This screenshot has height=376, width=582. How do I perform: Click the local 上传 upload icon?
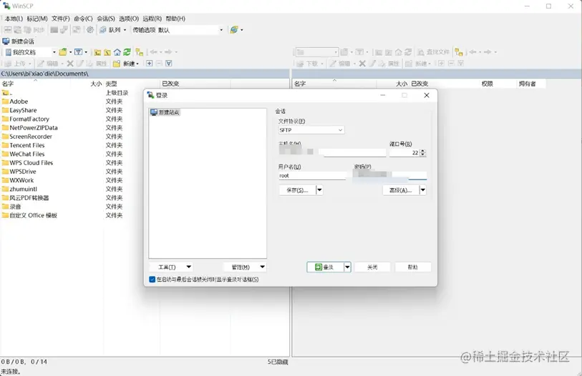pyautogui.click(x=16, y=64)
